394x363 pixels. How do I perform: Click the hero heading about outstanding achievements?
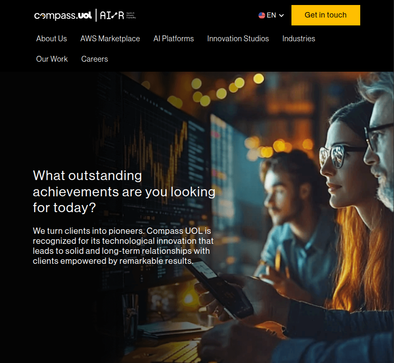point(124,191)
